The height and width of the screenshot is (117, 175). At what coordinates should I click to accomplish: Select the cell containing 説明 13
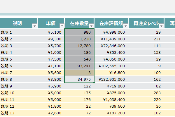(19, 113)
